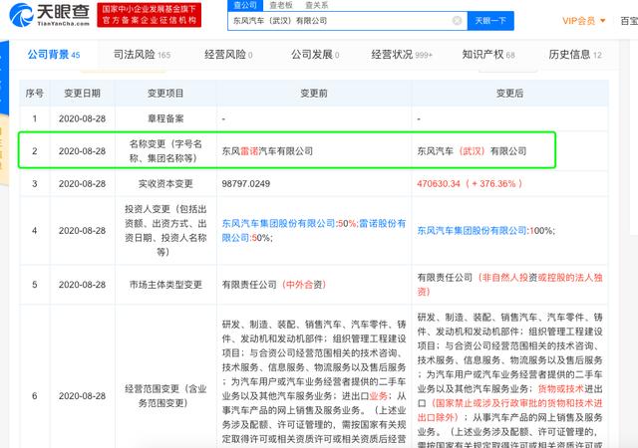Select the 变更前 column header

(314, 94)
